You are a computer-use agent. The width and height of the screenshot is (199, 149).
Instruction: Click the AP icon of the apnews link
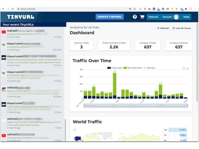pos(4,89)
